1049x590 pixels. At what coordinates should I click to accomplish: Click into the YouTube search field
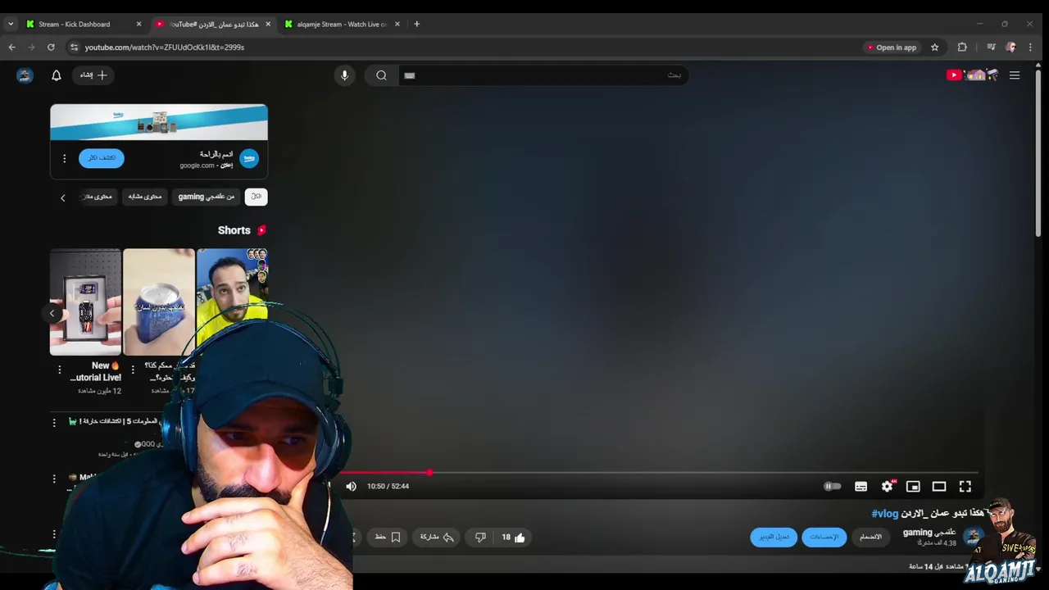(x=543, y=75)
